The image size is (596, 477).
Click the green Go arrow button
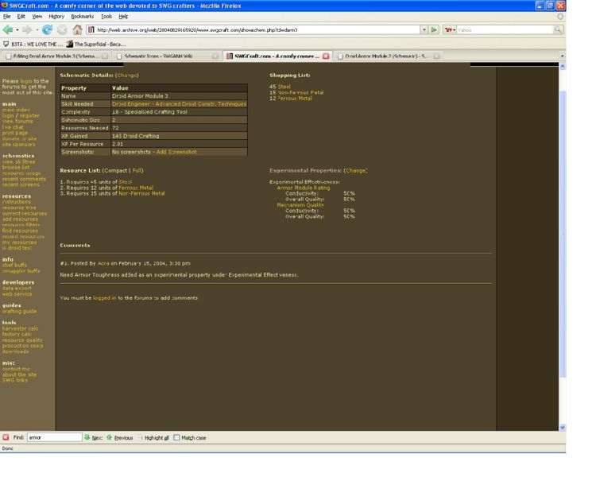(435, 30)
